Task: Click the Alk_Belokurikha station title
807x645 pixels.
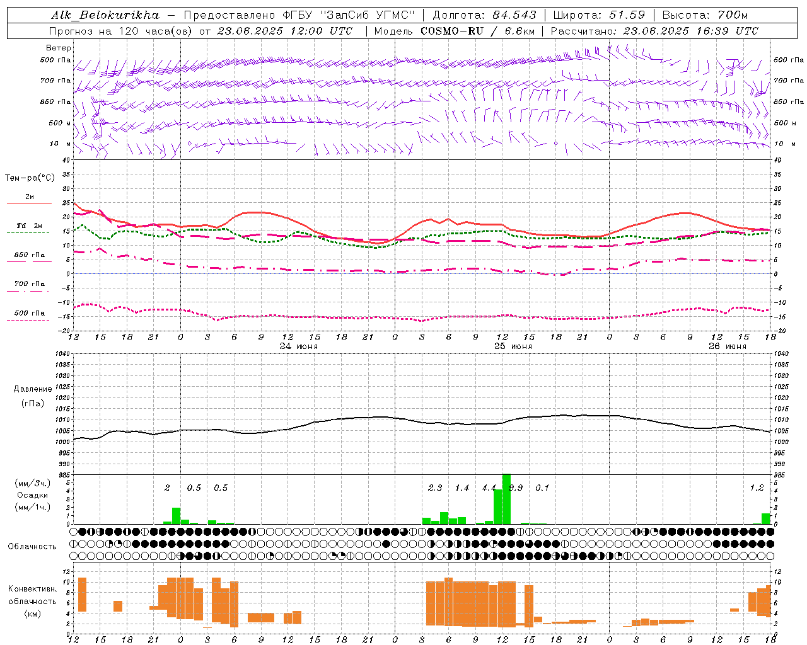Action: click(x=105, y=14)
